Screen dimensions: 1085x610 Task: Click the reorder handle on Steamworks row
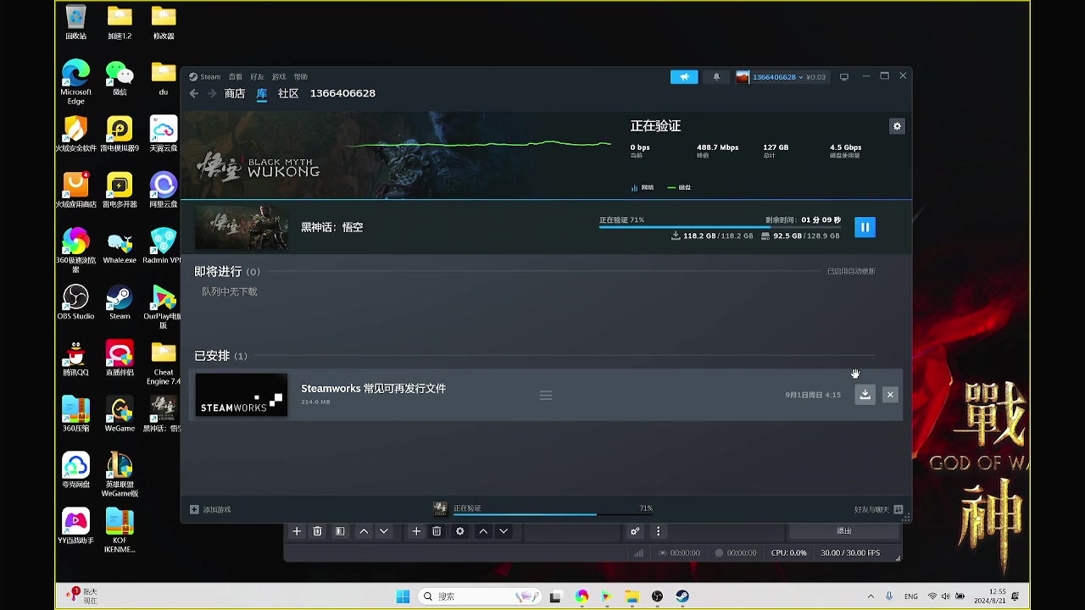pyautogui.click(x=546, y=396)
